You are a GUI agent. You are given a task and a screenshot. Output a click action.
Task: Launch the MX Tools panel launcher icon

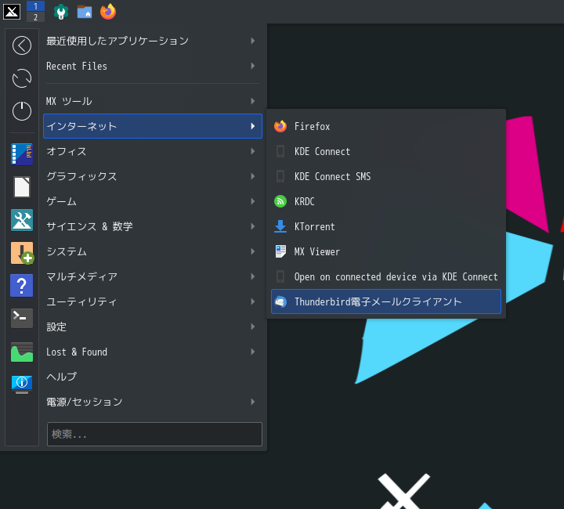pyautogui.click(x=61, y=12)
